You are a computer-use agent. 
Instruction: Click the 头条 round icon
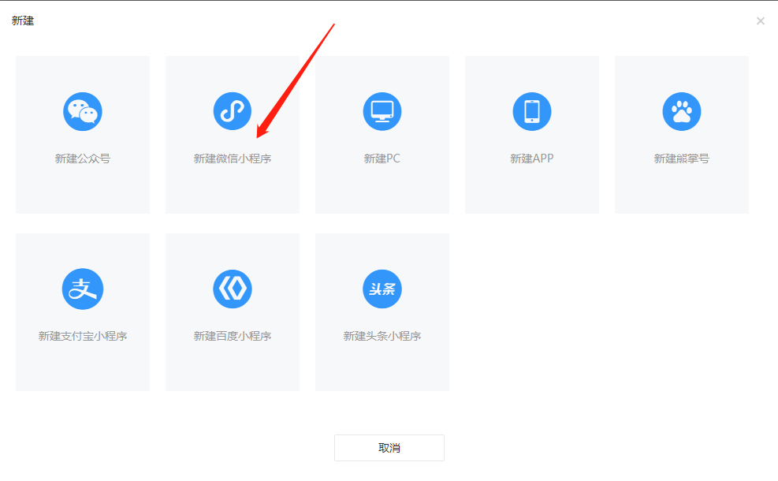pyautogui.click(x=382, y=289)
